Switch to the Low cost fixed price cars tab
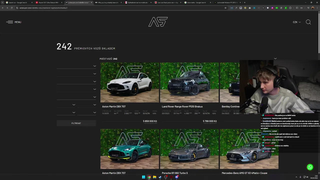Image resolution: width=320 pixels, height=180 pixels. (x=168, y=2)
